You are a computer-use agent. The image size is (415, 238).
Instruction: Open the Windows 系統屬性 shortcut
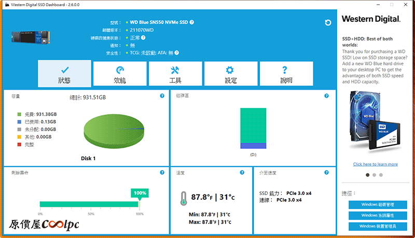(378, 215)
